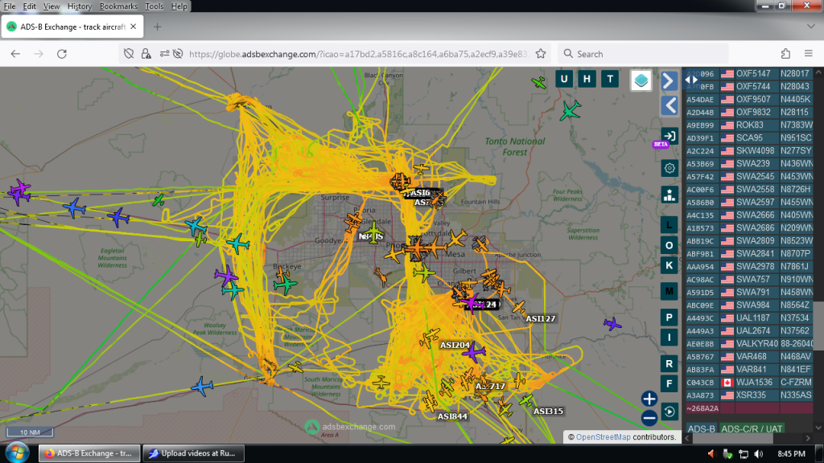Toggle the U map filter button
This screenshot has width=824, height=463.
point(564,80)
